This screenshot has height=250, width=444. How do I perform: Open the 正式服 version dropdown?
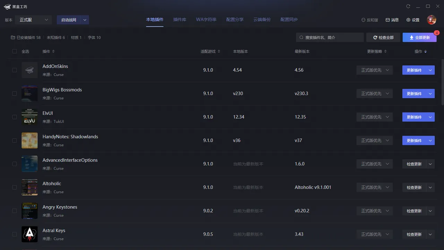pyautogui.click(x=33, y=20)
